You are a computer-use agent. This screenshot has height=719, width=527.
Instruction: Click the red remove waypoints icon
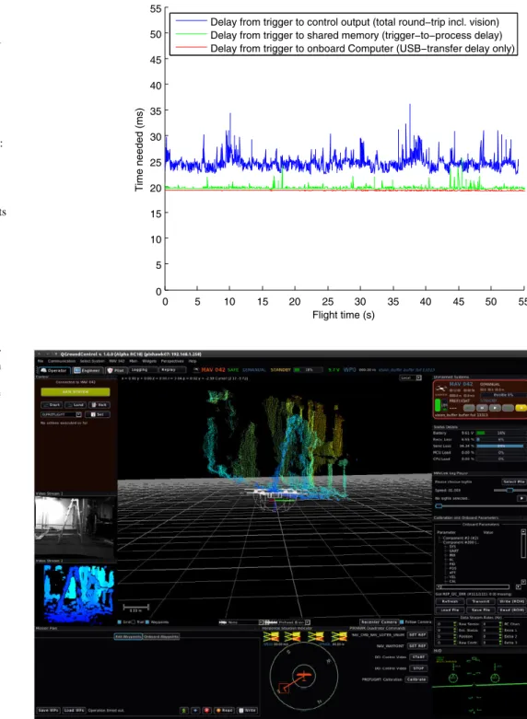click(x=206, y=711)
